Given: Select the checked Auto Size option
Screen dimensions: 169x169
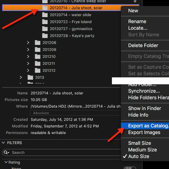Looking at the screenshot, I should point(139,156).
